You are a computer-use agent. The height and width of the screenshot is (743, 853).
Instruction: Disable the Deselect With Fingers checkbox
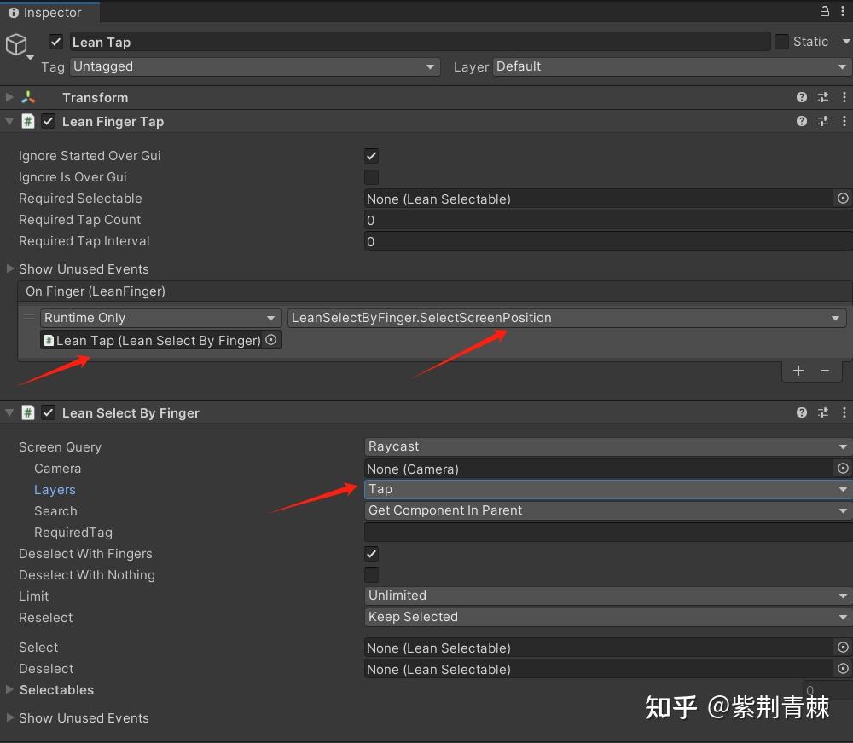pyautogui.click(x=371, y=553)
